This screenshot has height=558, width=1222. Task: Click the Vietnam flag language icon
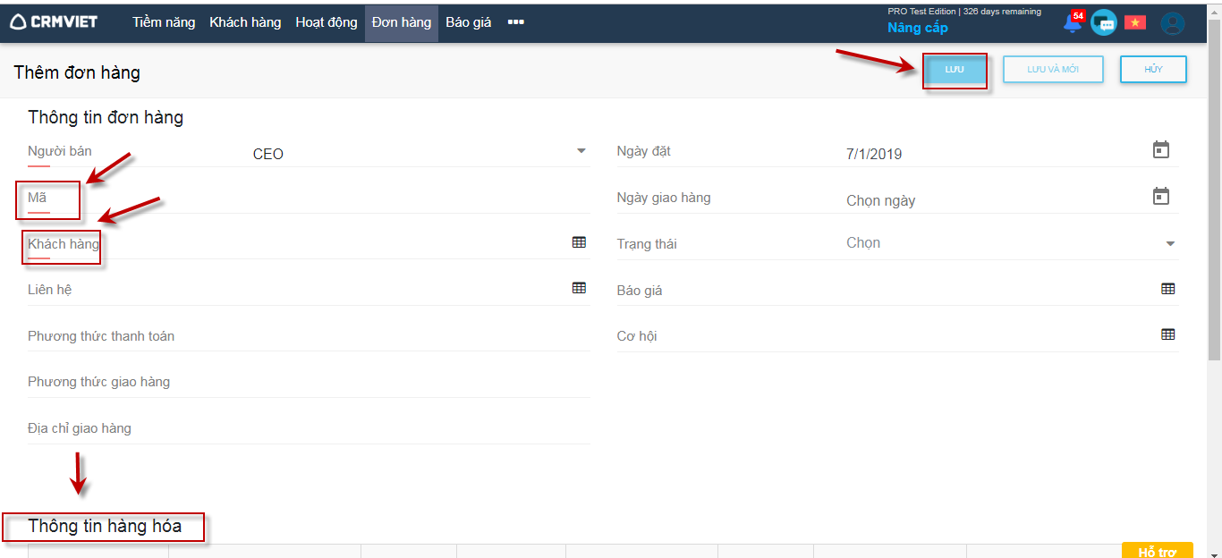click(1135, 23)
